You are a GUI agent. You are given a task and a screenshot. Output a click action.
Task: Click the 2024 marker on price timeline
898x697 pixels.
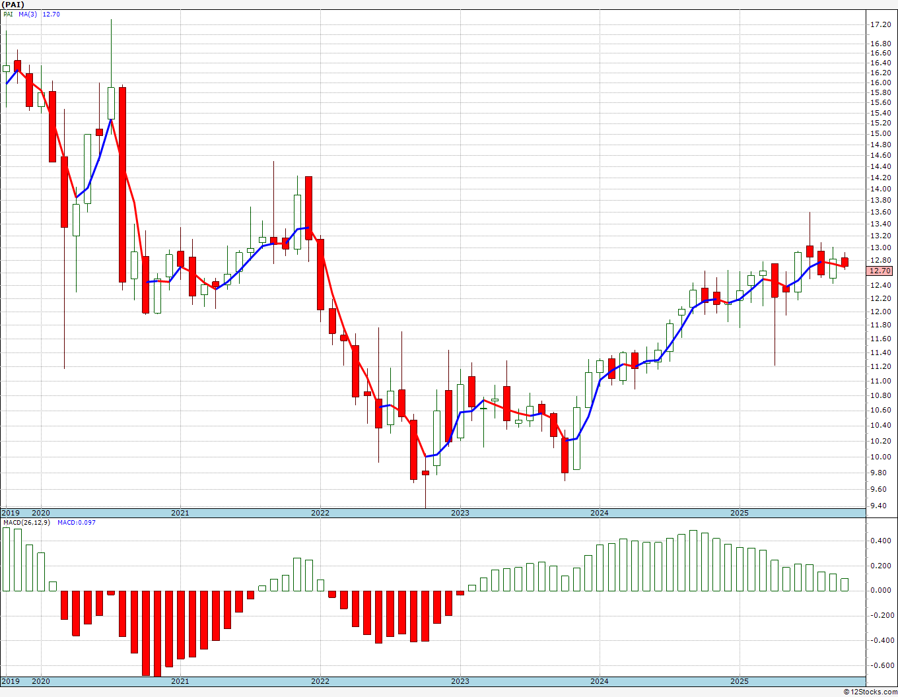tap(599, 513)
